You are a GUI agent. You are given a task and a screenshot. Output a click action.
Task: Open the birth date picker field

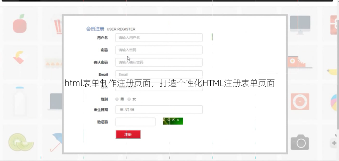(159, 110)
